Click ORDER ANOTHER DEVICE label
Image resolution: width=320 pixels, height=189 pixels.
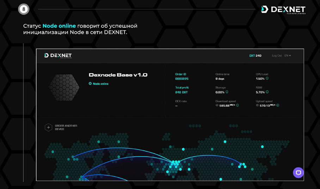point(66,127)
